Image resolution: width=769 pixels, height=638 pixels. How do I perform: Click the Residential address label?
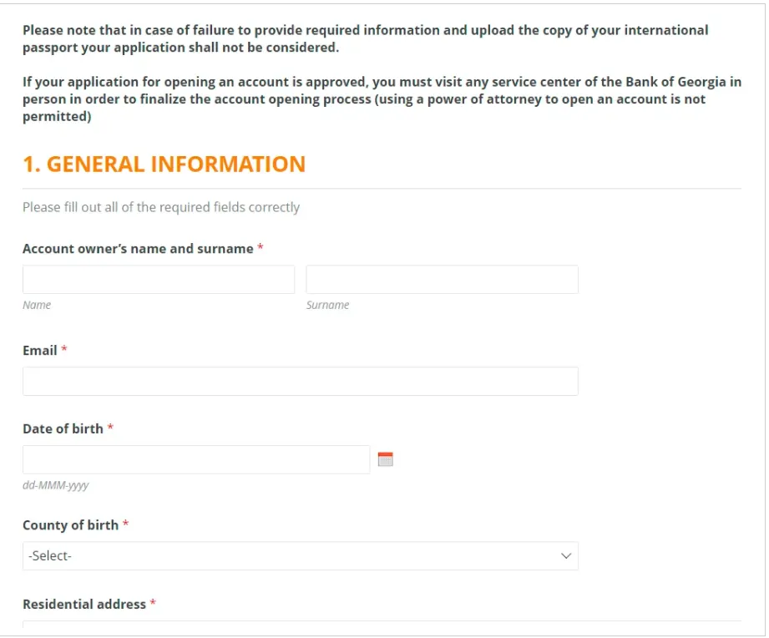[84, 604]
